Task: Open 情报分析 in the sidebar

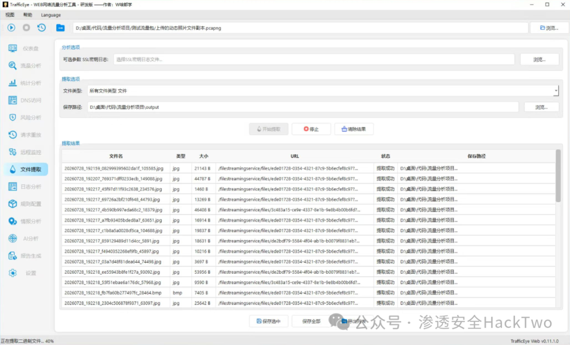Action: (x=26, y=221)
